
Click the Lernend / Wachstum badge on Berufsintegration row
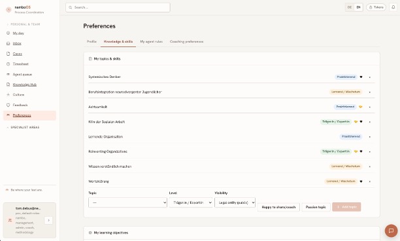[x=346, y=92]
